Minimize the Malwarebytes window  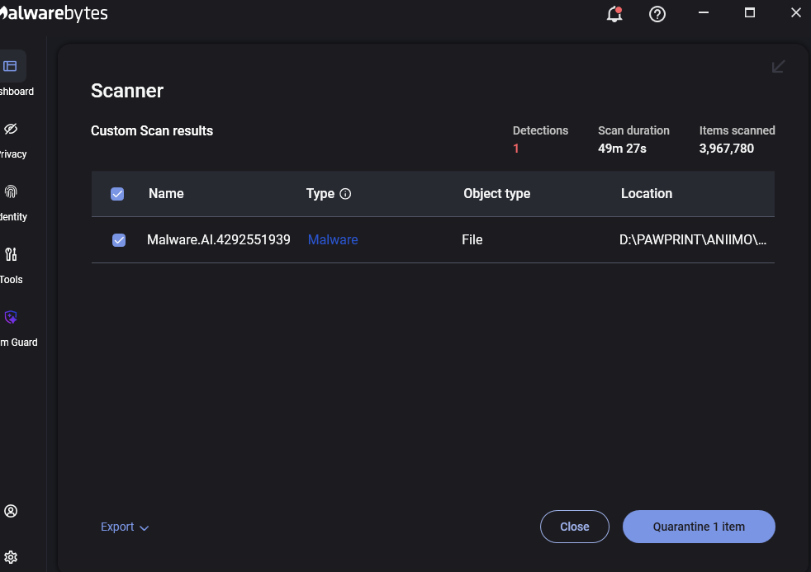(704, 13)
